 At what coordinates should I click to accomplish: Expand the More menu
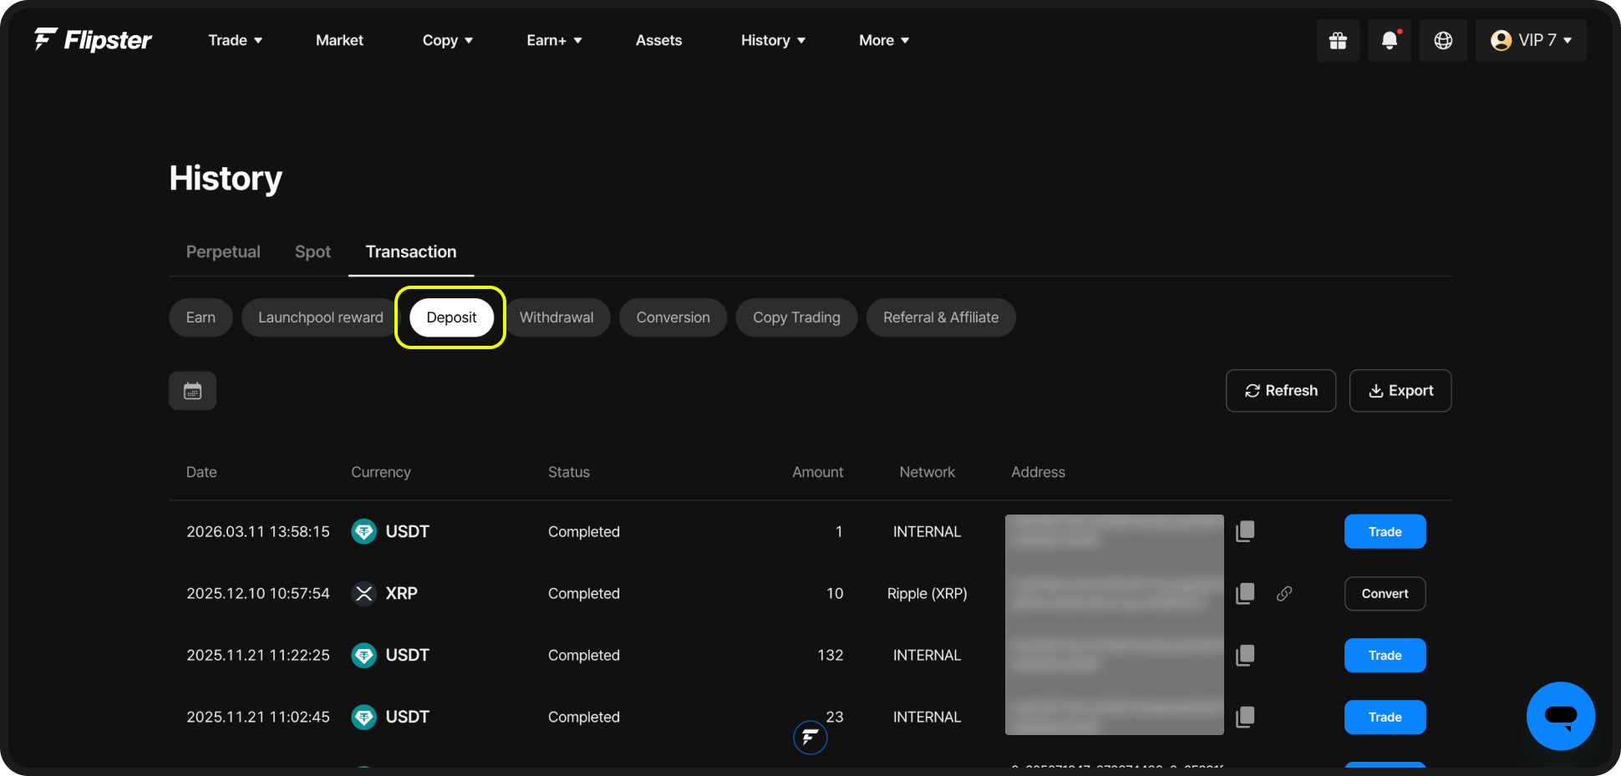coord(884,40)
